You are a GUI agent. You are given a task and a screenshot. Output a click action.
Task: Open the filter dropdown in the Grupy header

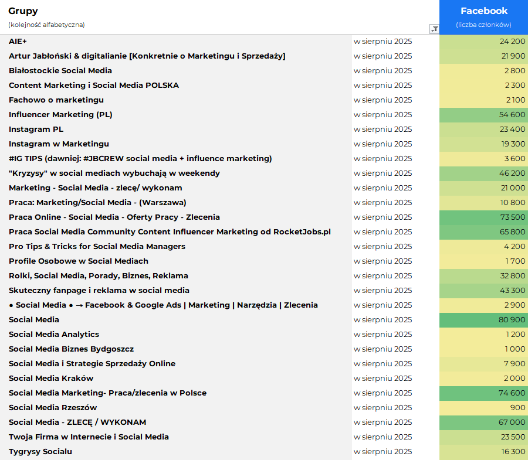434,29
